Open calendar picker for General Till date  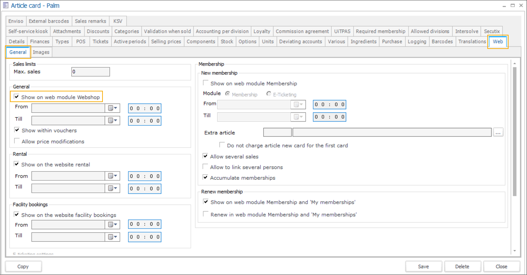(112, 120)
